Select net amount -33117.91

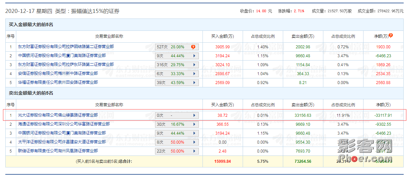click(x=383, y=115)
